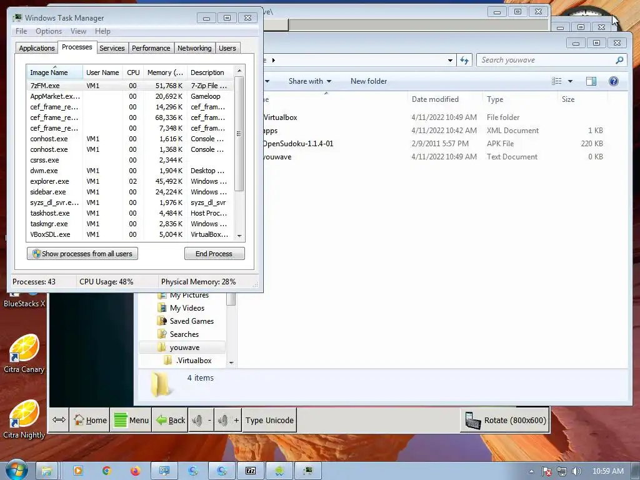Click the network tray icon
Screen dimensions: 640x480
click(x=562, y=471)
